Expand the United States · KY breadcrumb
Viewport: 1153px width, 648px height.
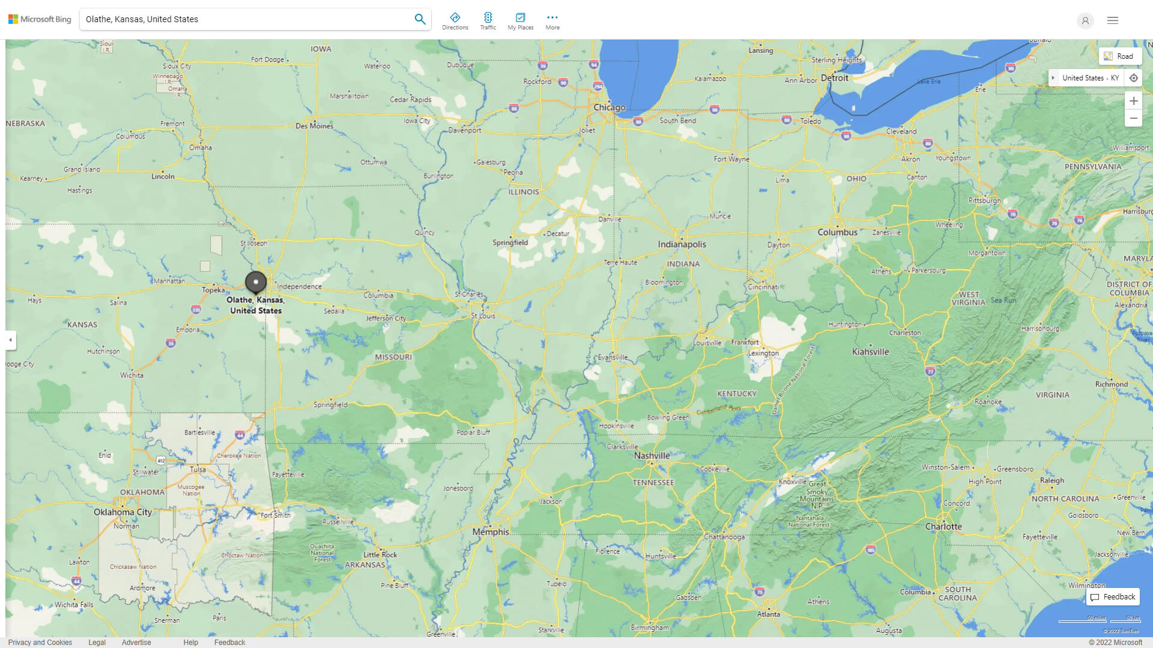click(1055, 77)
